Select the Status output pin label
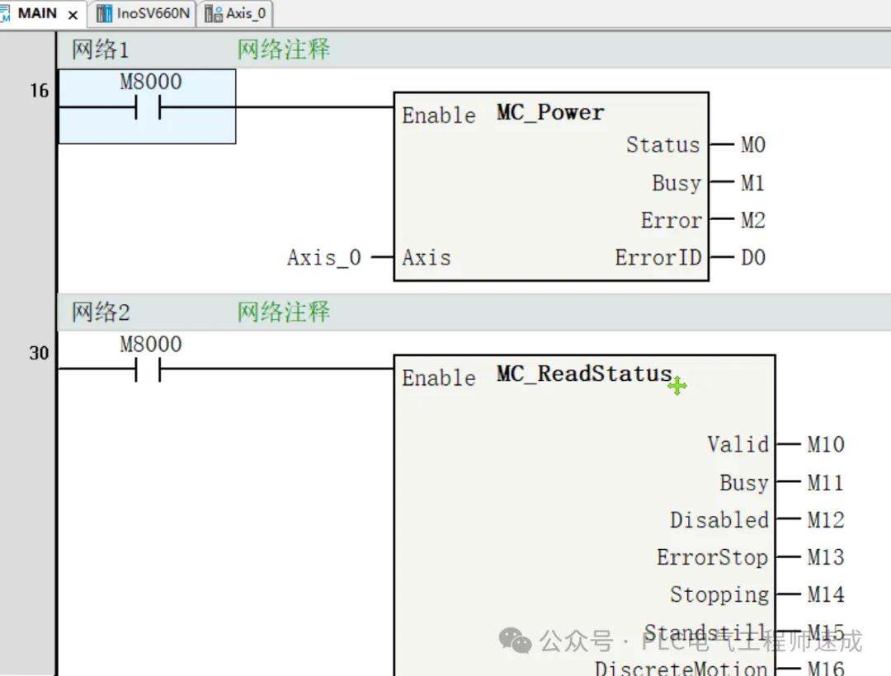Screen dimensions: 891x676 (x=662, y=145)
